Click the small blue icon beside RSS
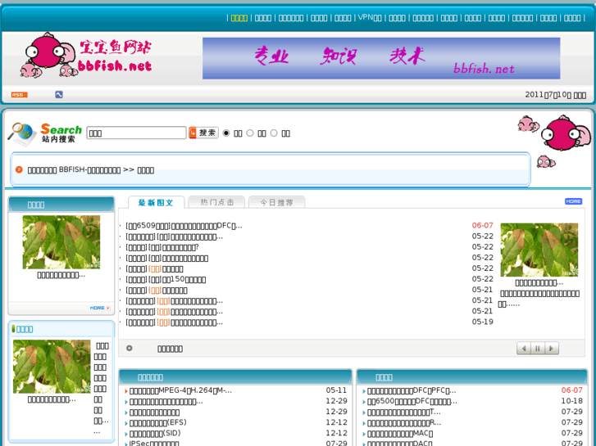 coord(59,94)
